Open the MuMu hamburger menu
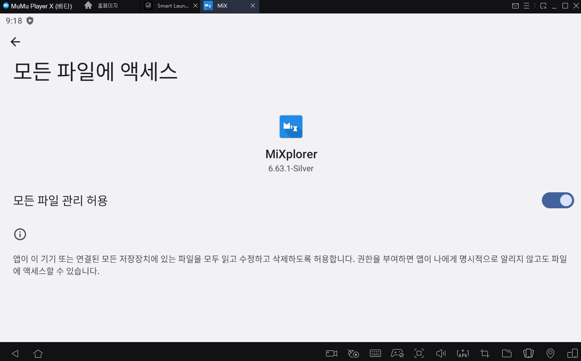The image size is (581, 361). pyautogui.click(x=526, y=6)
